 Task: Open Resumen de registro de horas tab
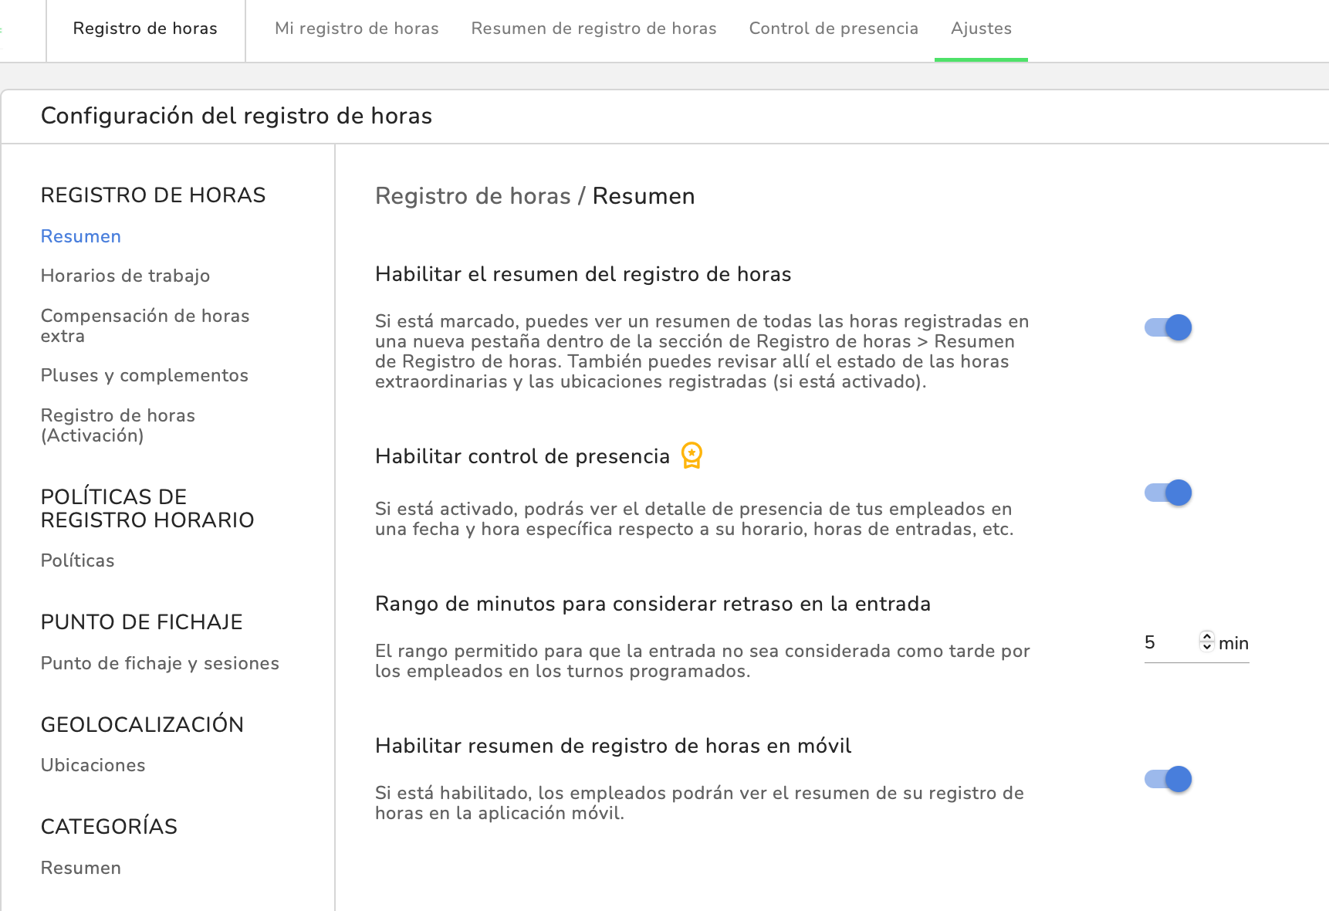coord(593,29)
